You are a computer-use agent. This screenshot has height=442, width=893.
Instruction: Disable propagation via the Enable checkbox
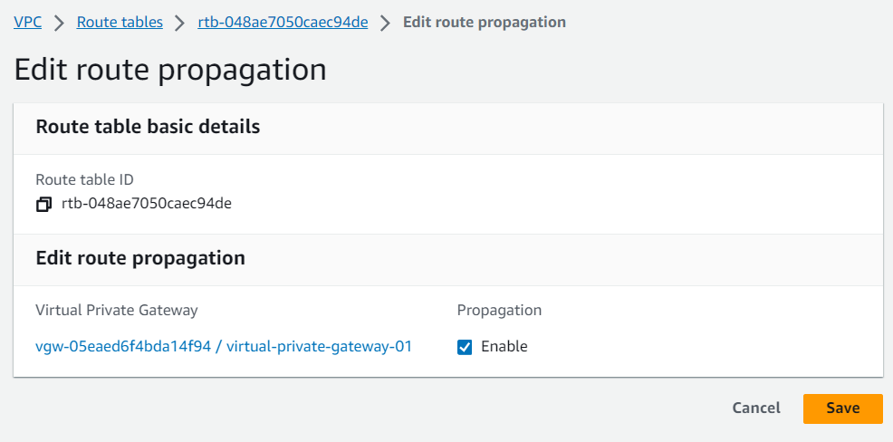coord(465,347)
